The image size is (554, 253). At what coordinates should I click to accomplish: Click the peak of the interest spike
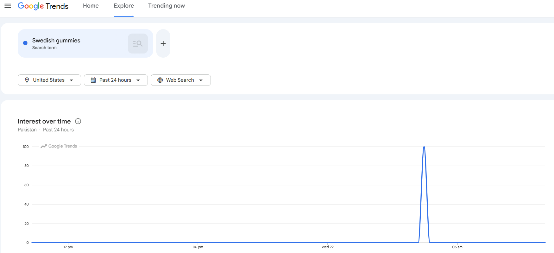pos(424,147)
